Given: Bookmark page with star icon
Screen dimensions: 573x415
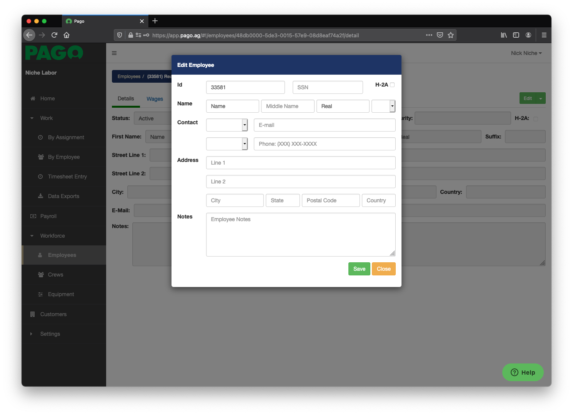Looking at the screenshot, I should pyautogui.click(x=451, y=35).
